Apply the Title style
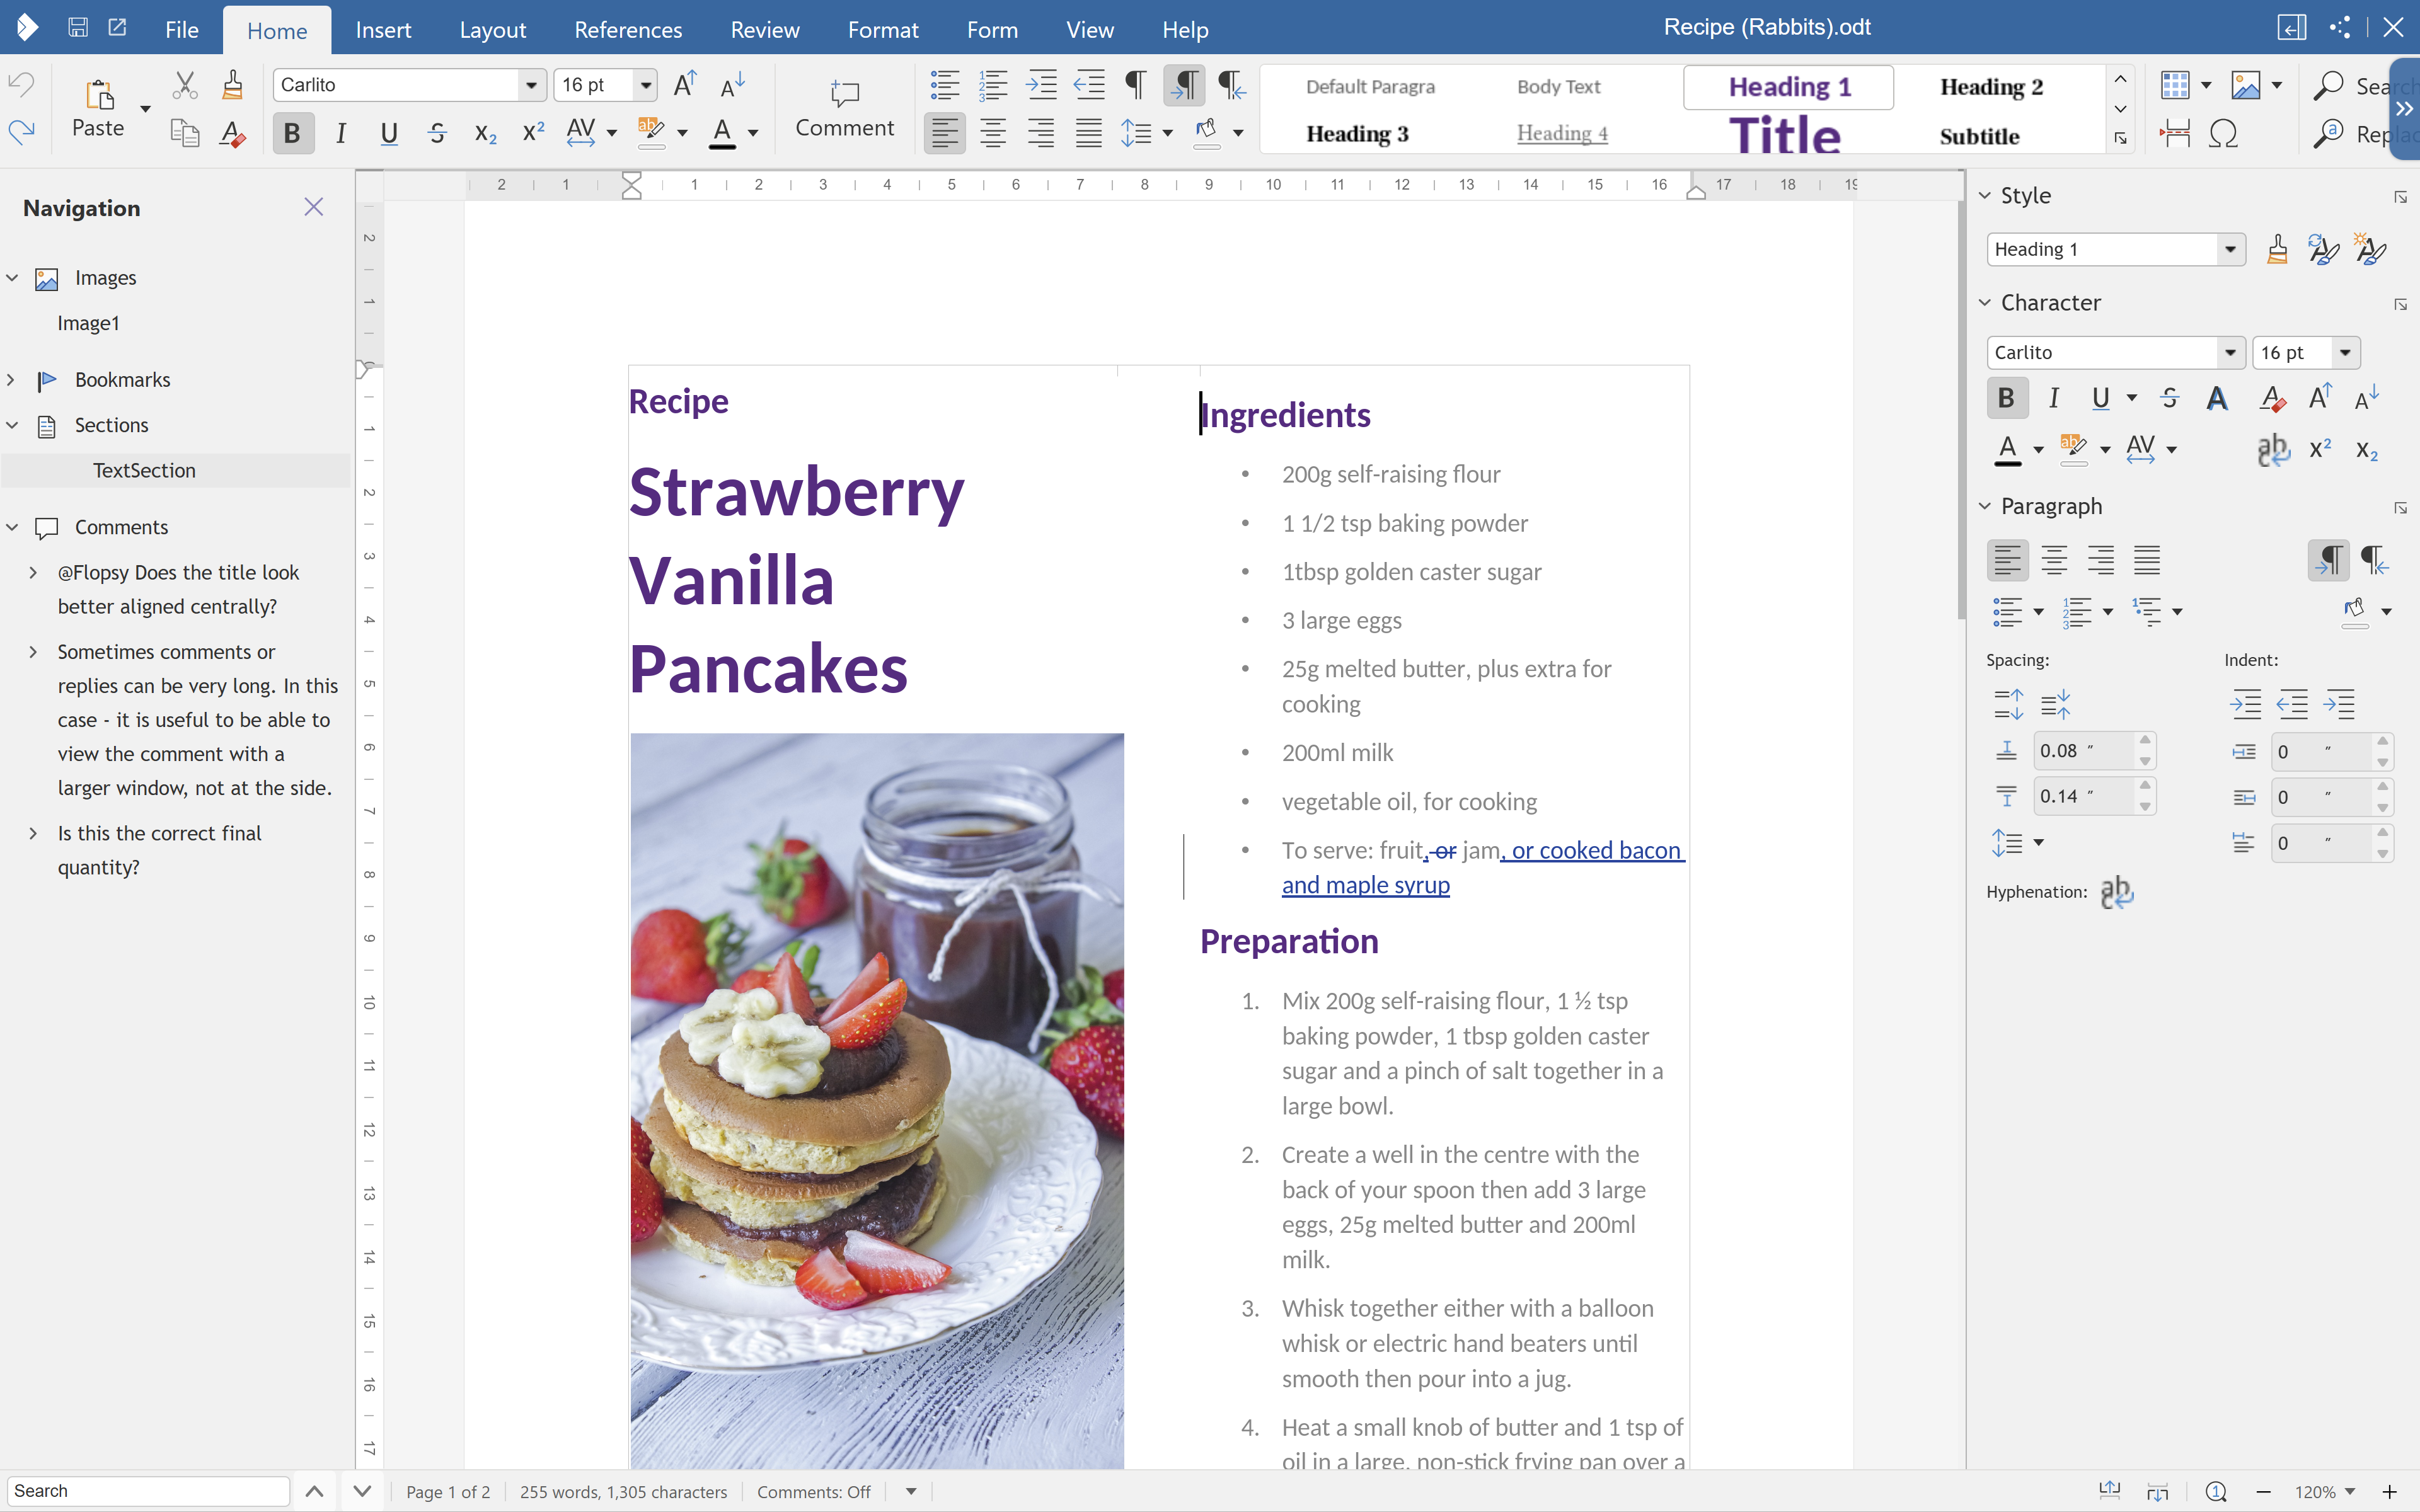 (x=1785, y=135)
